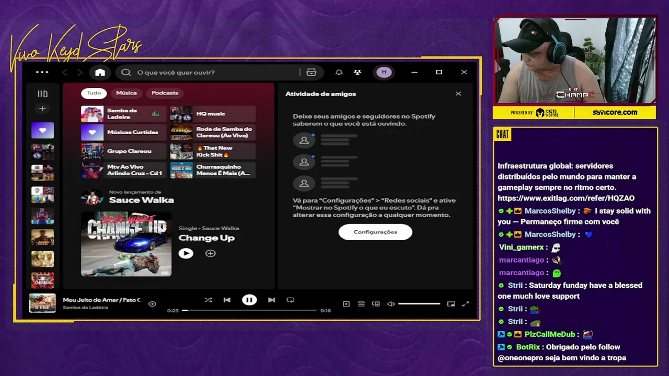The image size is (669, 376).
Task: Click 'savicore.com' banner under webcam
Action: point(615,112)
